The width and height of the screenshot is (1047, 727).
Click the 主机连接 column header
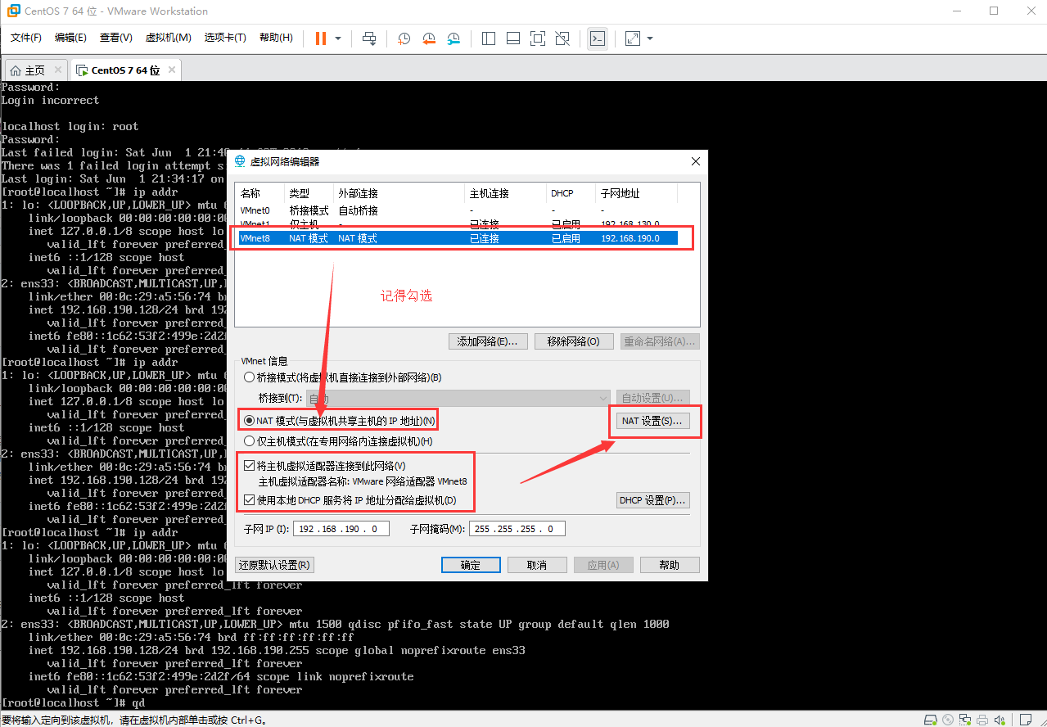click(505, 194)
